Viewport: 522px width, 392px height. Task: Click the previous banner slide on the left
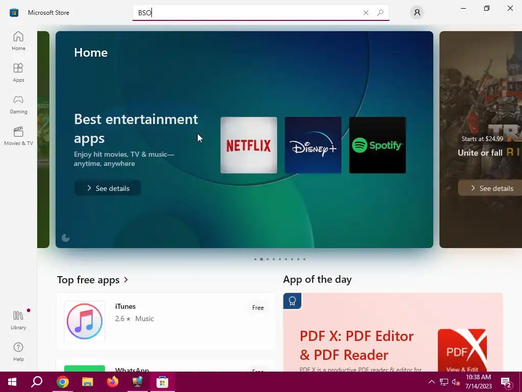click(x=43, y=139)
